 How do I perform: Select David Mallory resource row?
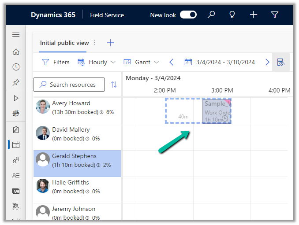(x=77, y=134)
